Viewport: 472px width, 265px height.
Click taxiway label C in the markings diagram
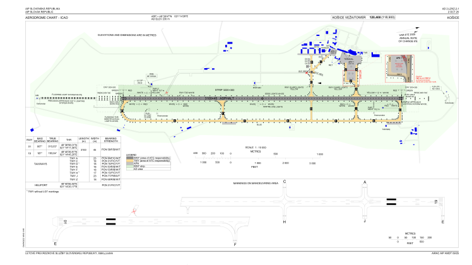tap(285, 182)
